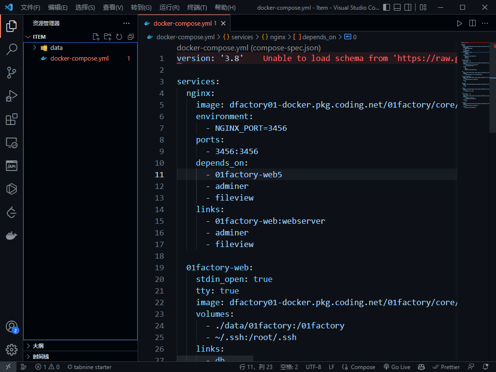Click UTF-8 encoding indicator

[313, 367]
